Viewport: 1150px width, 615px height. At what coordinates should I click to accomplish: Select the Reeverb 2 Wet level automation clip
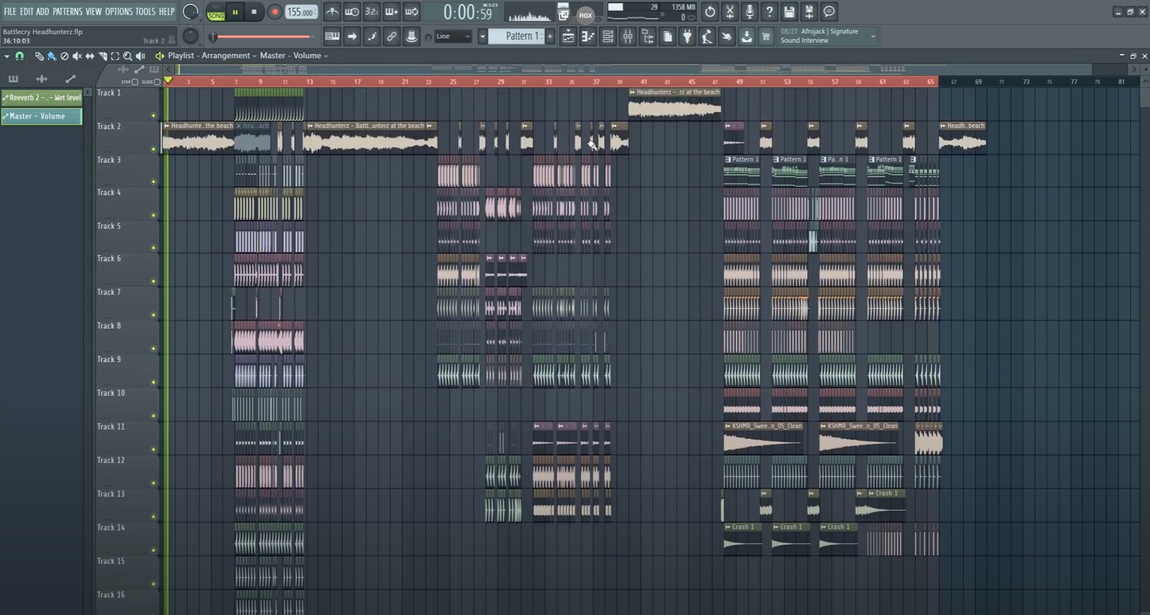[x=41, y=98]
